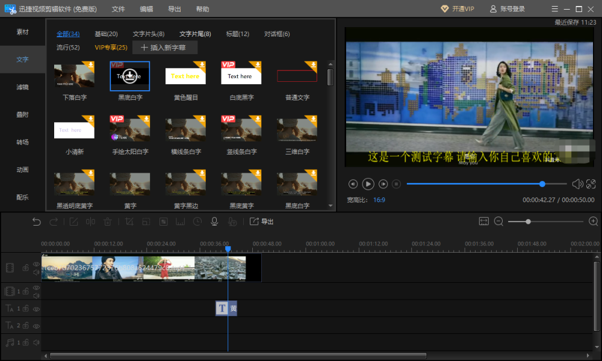The width and height of the screenshot is (602, 361).
Task: Click the undo arrow in timeline toolbar
Action: (37, 221)
